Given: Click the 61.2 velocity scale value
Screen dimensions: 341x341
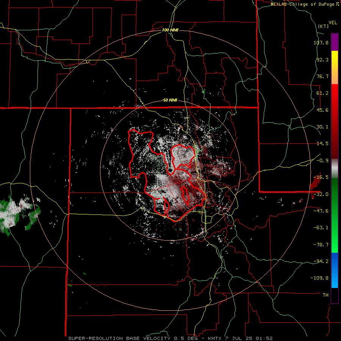Looking at the screenshot, I should (x=322, y=93).
